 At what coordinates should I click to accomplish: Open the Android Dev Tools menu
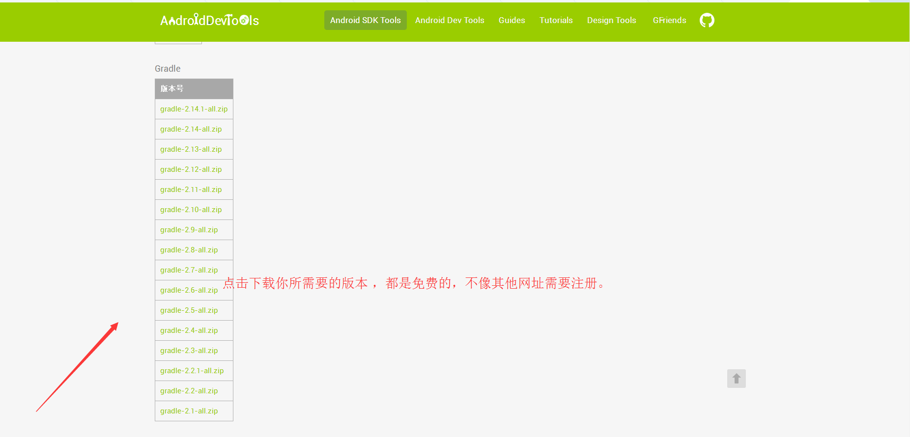click(x=450, y=20)
